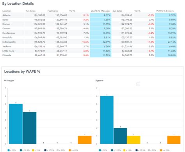Click the '< 20%' legend swatch under Manager chart
This screenshot has height=152, width=185.
coord(57,150)
